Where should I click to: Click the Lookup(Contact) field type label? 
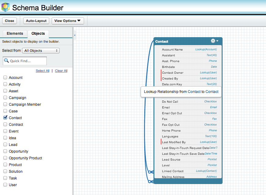(206, 171)
